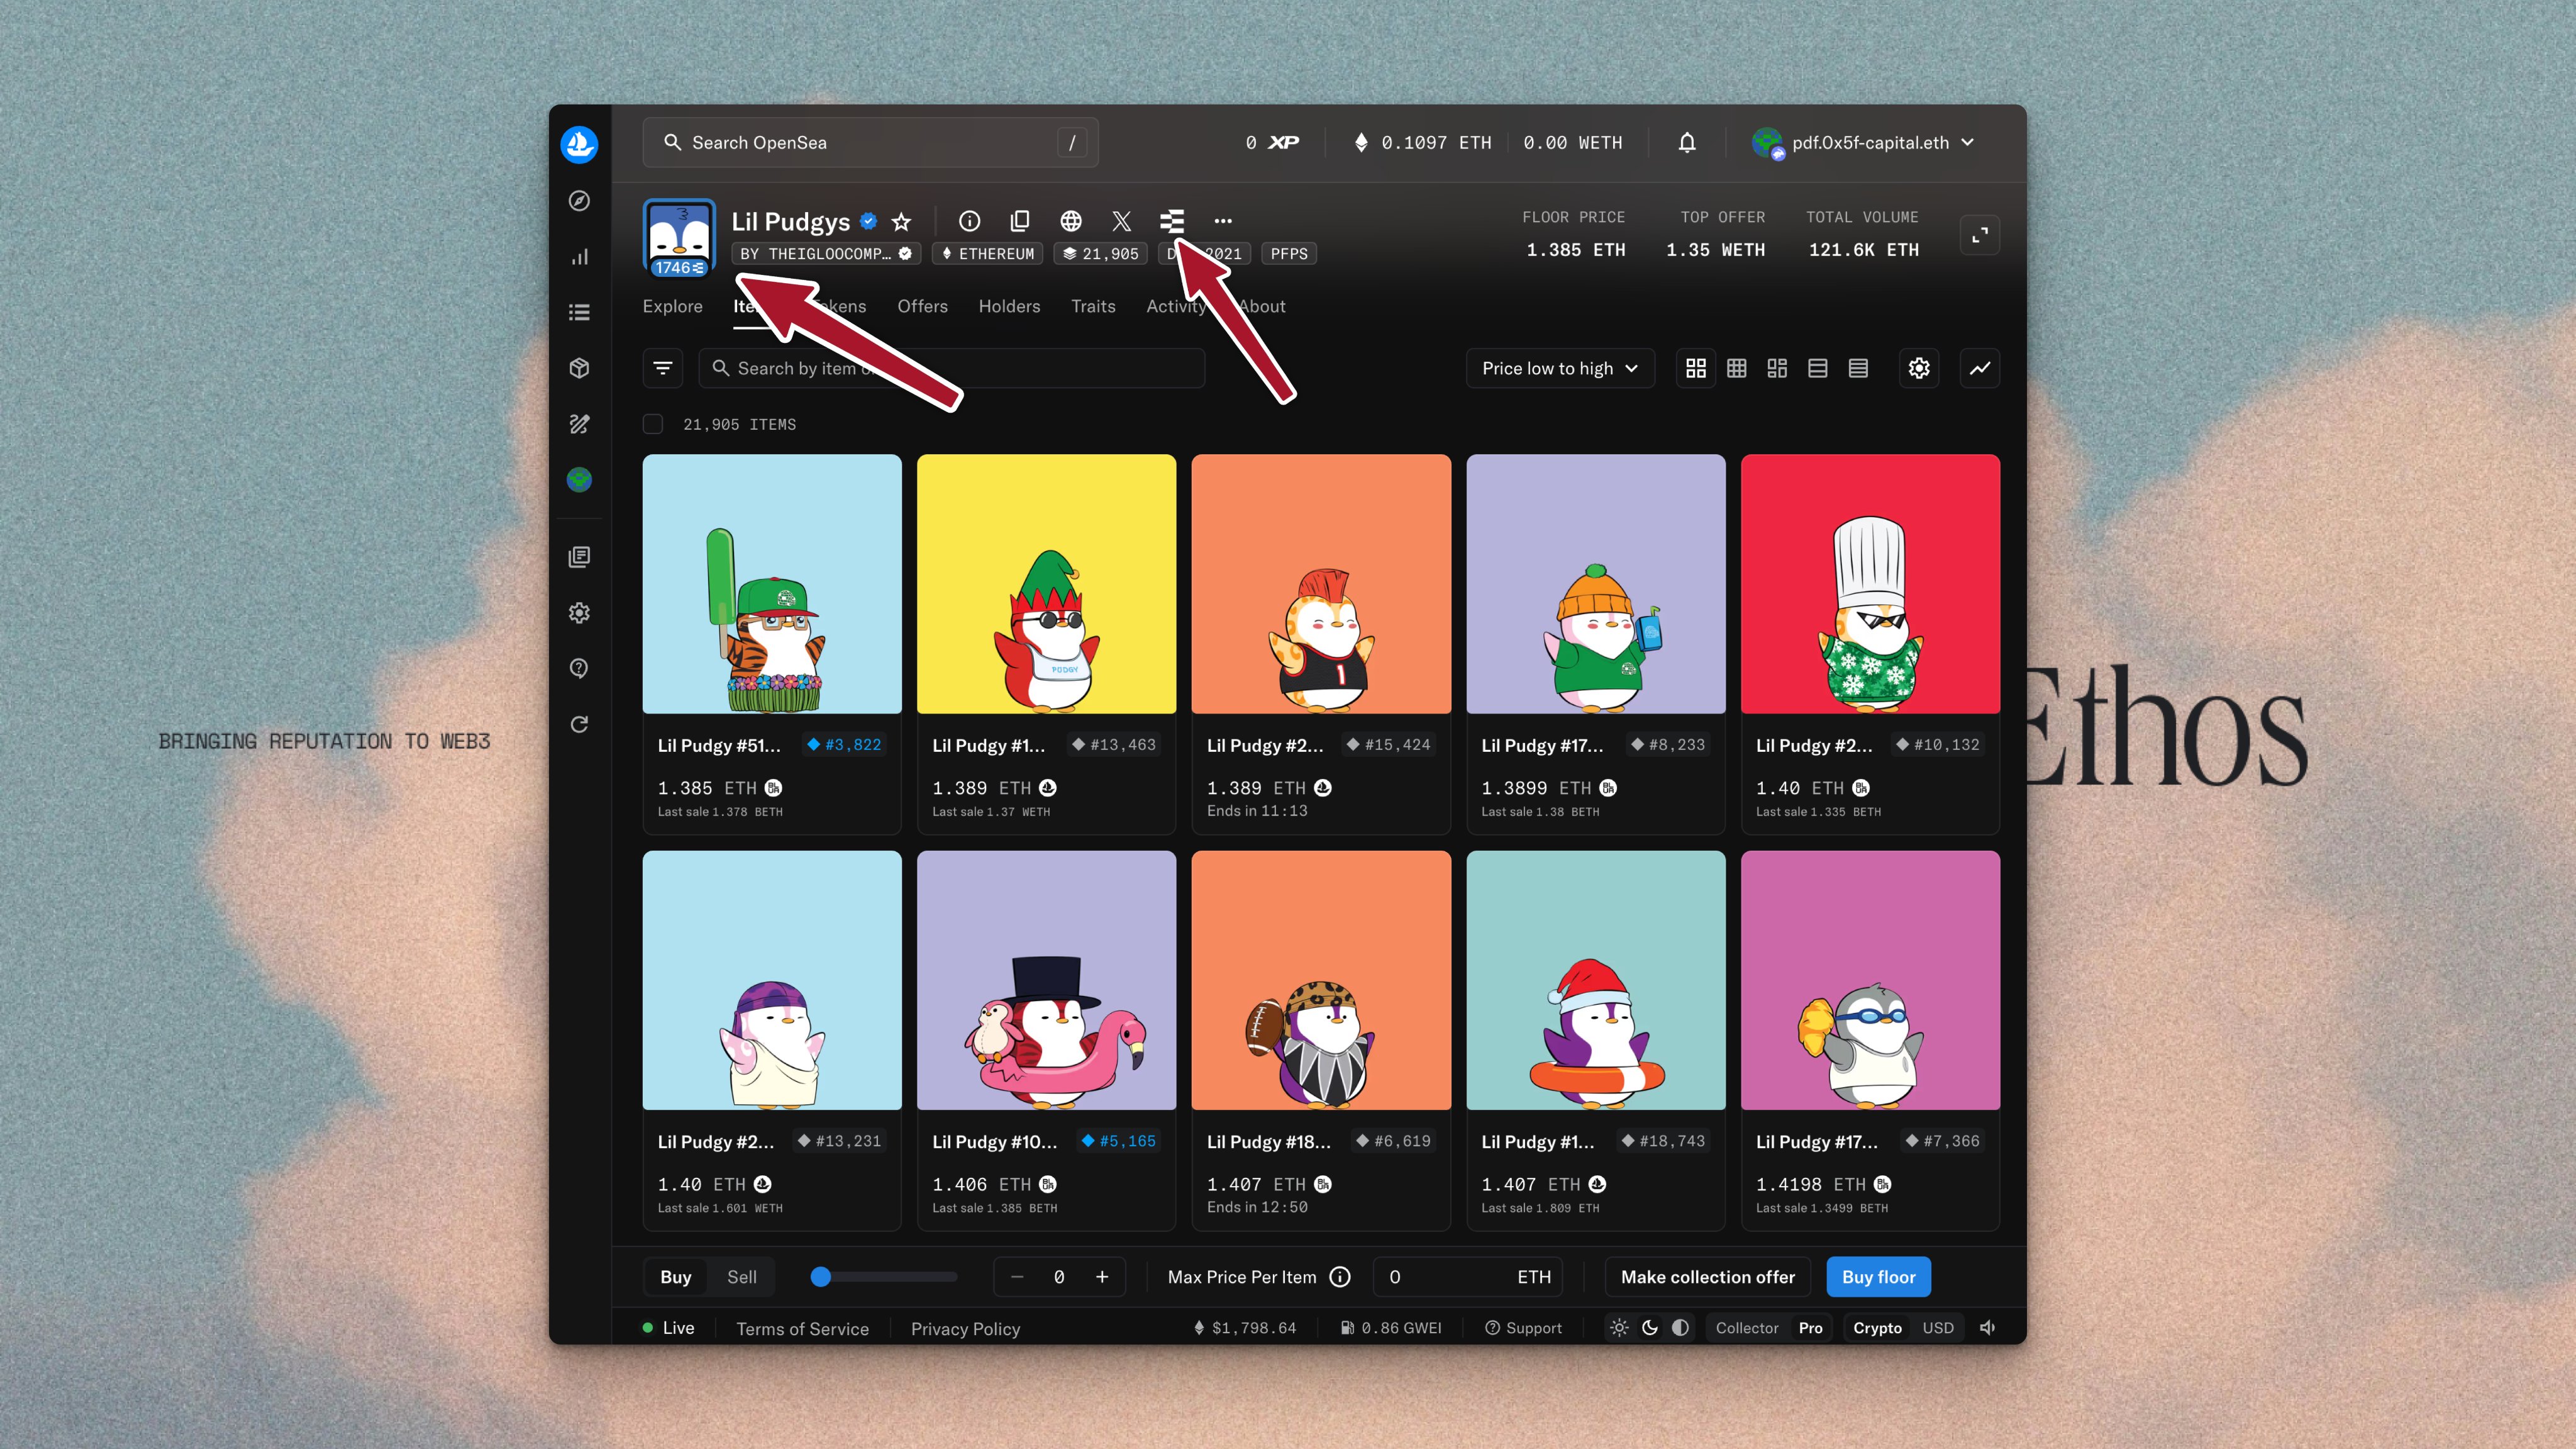This screenshot has width=2576, height=1449.
Task: Open the Support link in the footer
Action: [1523, 1328]
